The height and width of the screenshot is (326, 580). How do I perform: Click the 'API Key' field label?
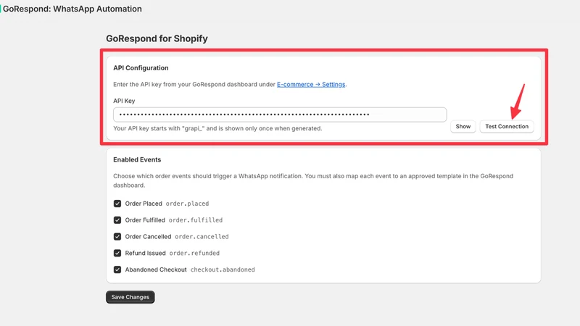point(124,101)
